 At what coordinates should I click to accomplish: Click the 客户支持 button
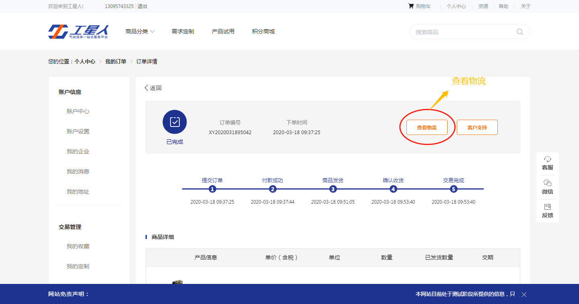477,127
